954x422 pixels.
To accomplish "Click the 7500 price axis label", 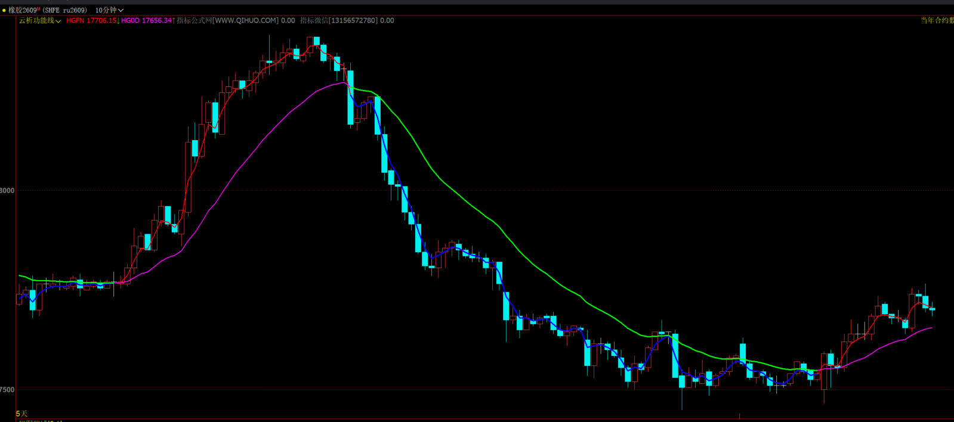I will pos(7,390).
